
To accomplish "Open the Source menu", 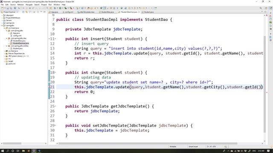I will coord(13,5).
